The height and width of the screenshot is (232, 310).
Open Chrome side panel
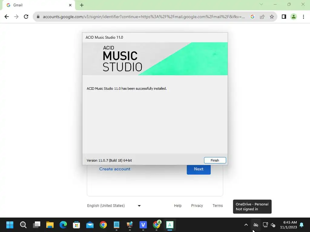tap(284, 17)
